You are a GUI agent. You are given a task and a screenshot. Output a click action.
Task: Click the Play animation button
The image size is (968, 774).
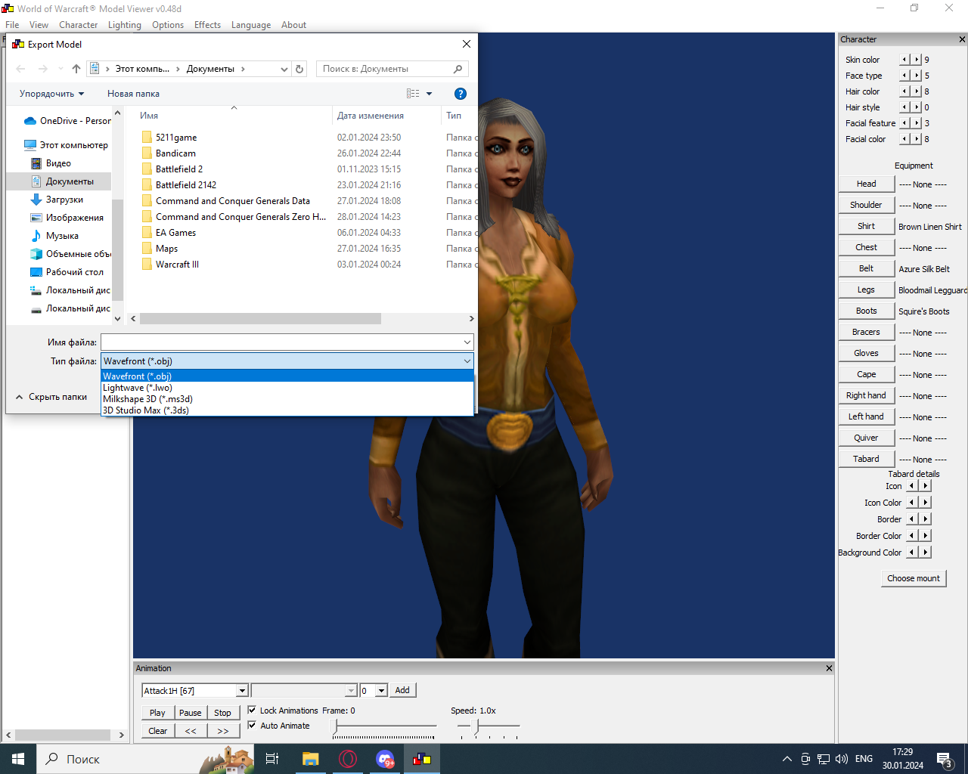[157, 713]
